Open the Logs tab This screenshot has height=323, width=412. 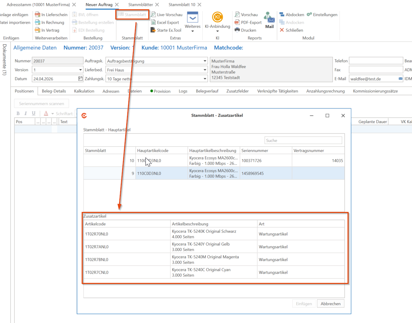[183, 91]
